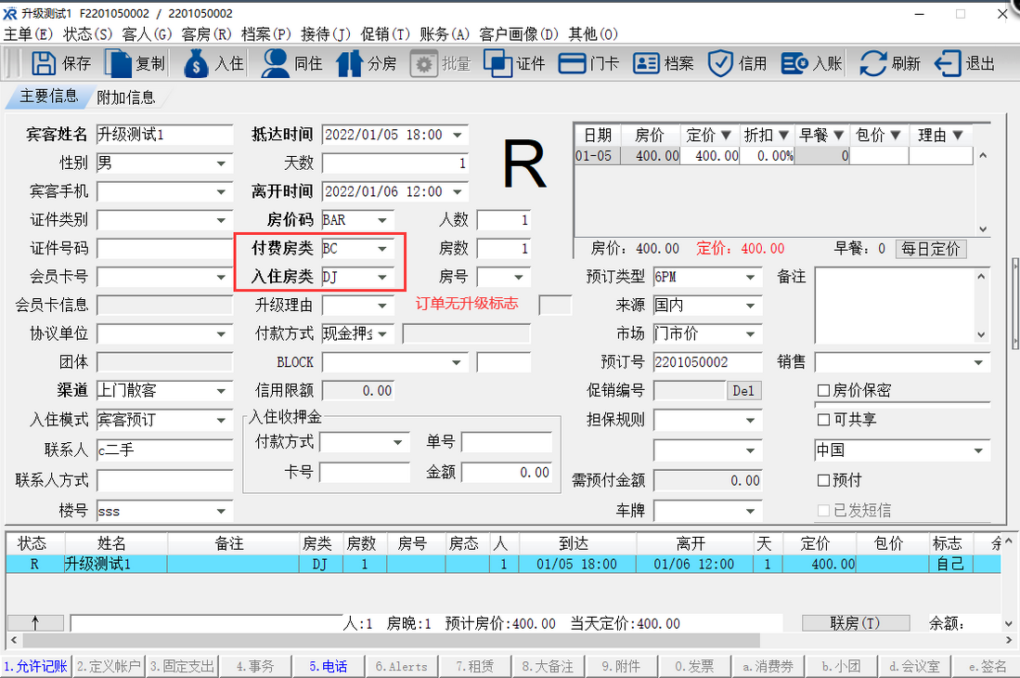Click the 宾客姓名 input field
This screenshot has width=1020, height=678.
pos(164,135)
